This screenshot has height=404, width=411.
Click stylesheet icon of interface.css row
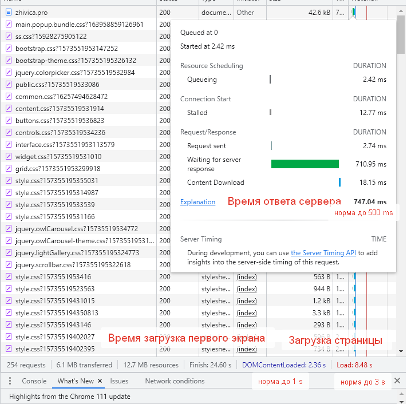[x=9, y=145]
